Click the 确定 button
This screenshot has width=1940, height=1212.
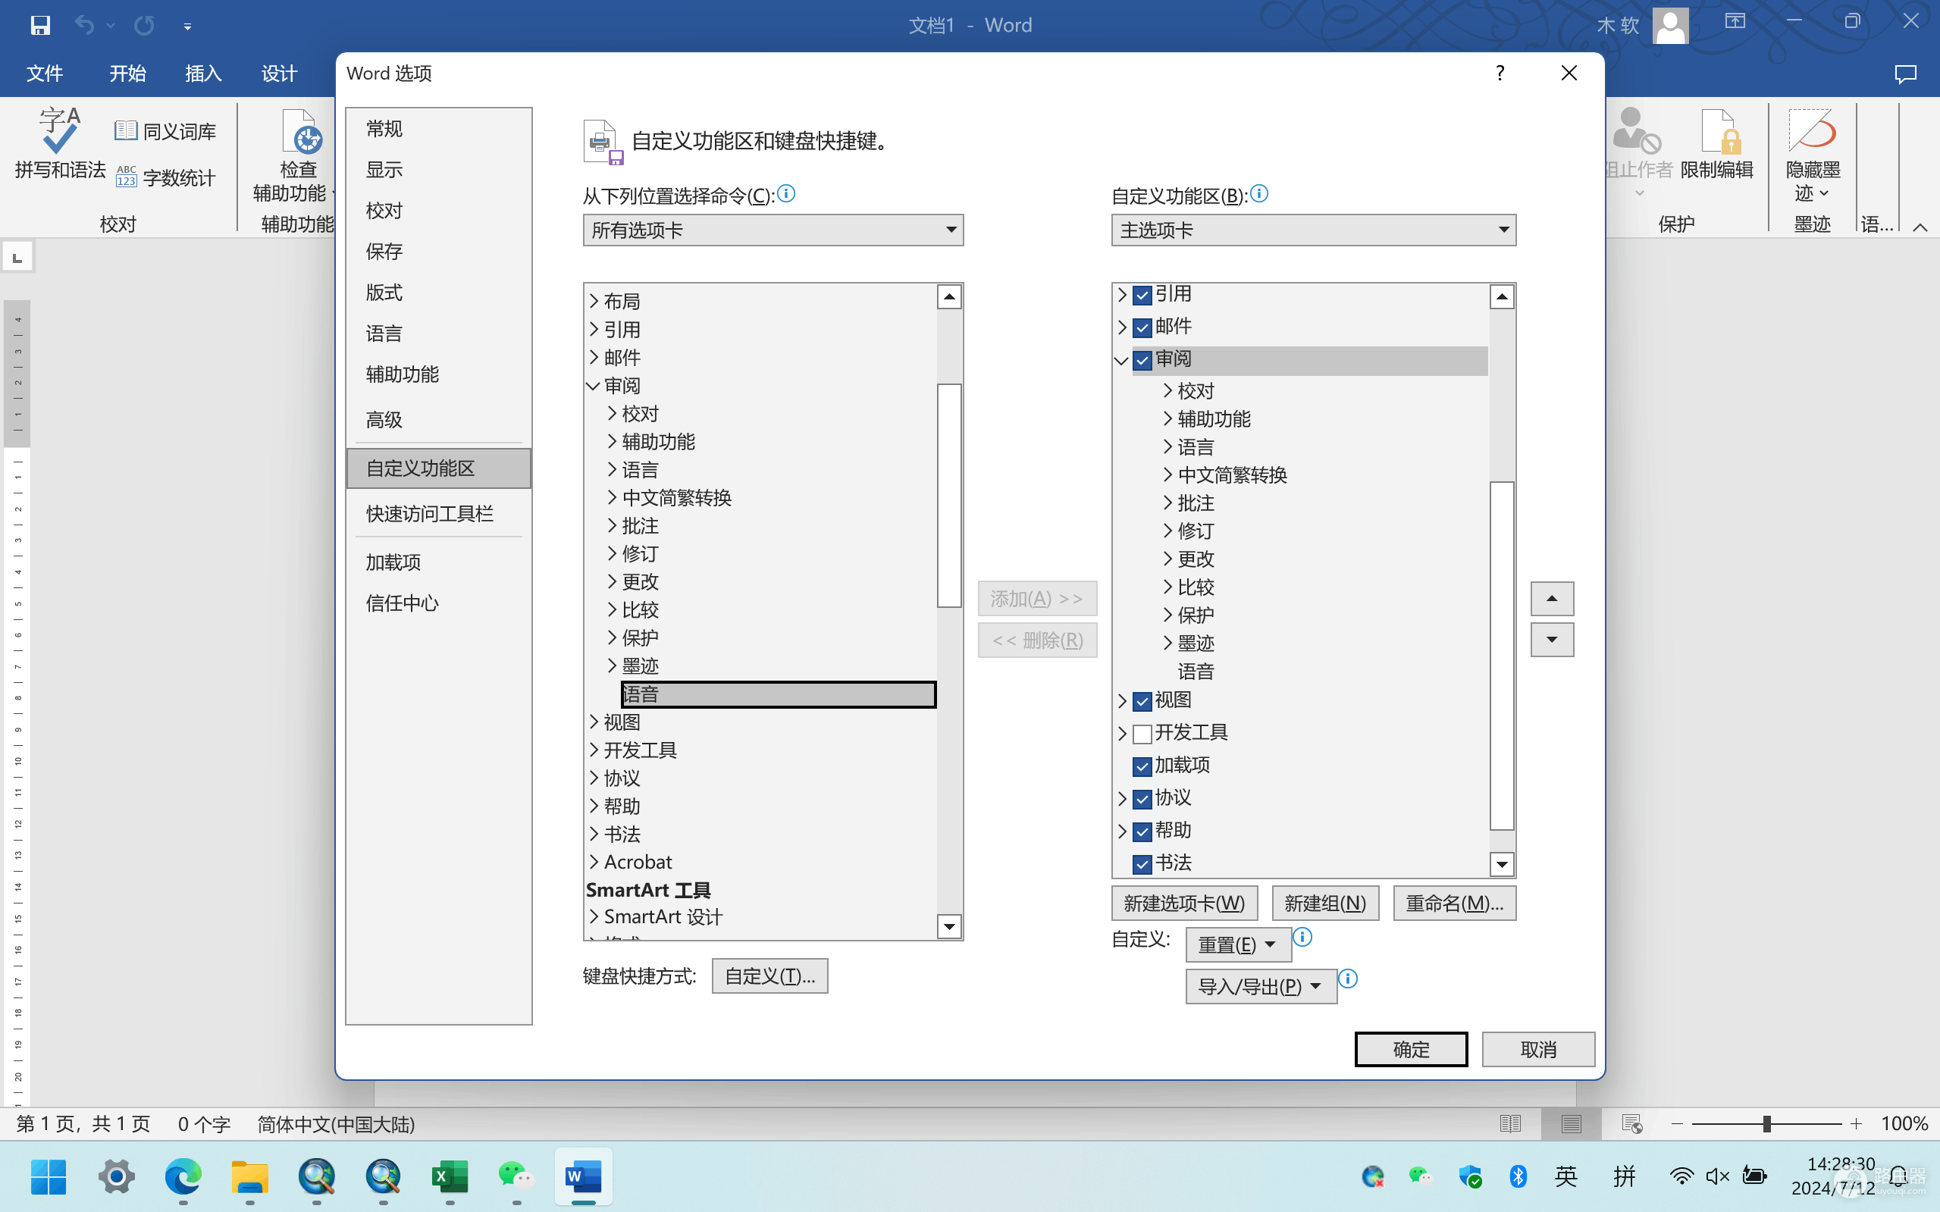1411,1049
